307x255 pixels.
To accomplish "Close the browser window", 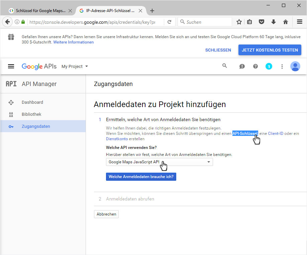I will click(x=299, y=5).
